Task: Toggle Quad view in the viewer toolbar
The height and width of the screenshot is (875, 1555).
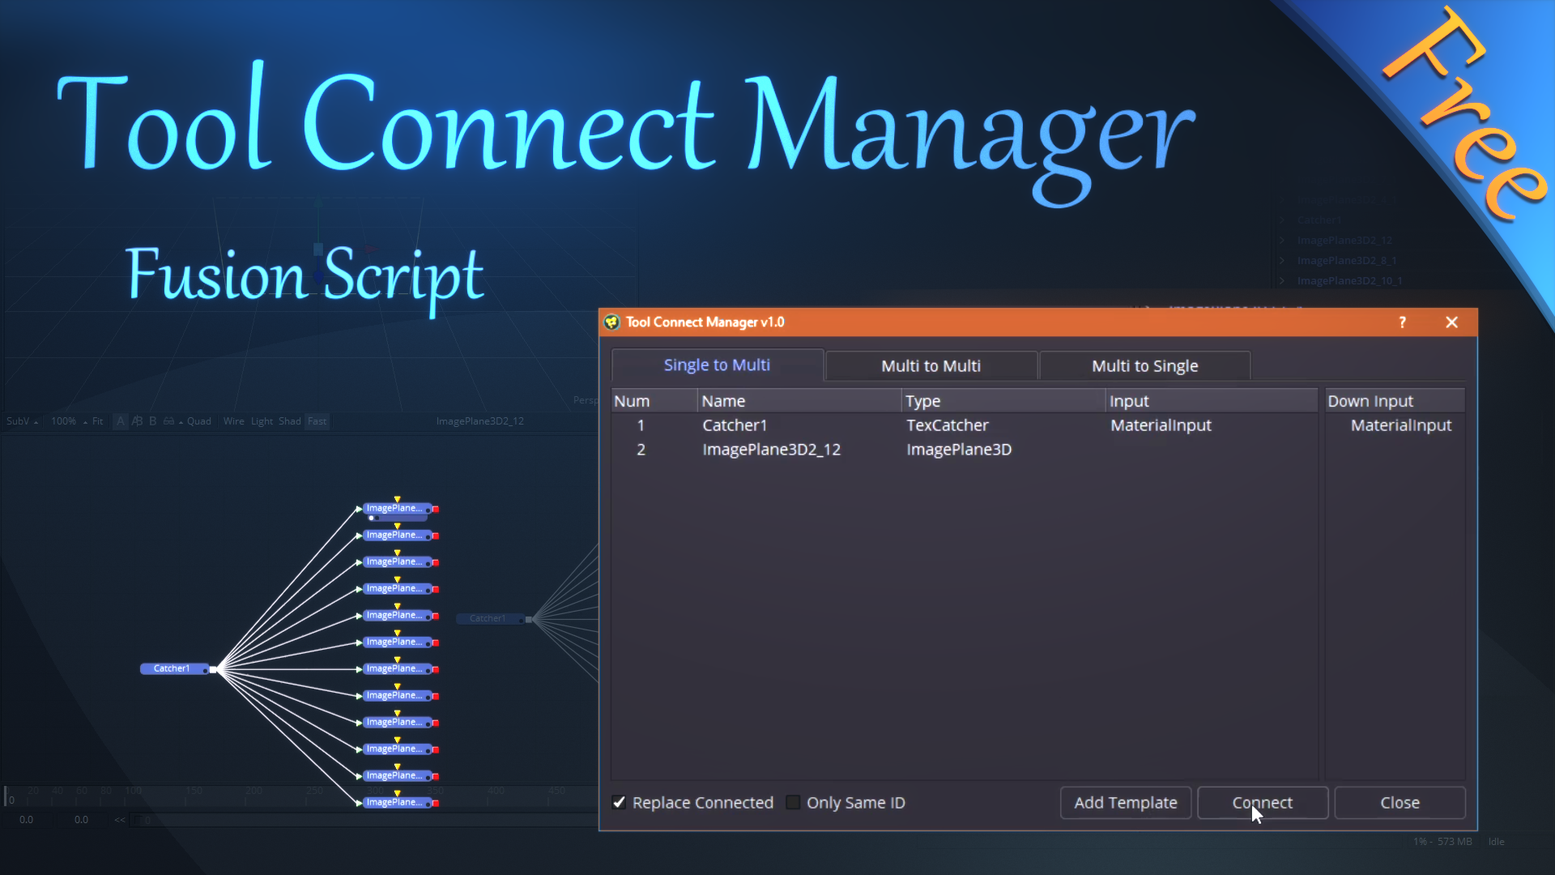Action: [x=198, y=421]
